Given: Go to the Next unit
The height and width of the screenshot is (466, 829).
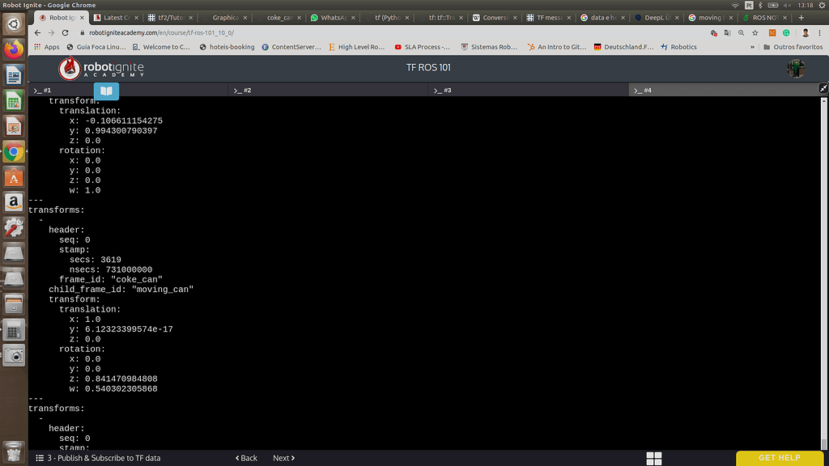Looking at the screenshot, I should [x=283, y=458].
